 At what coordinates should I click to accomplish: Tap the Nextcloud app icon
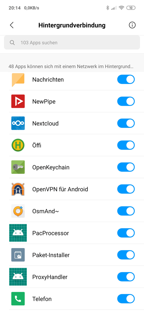tap(18, 123)
